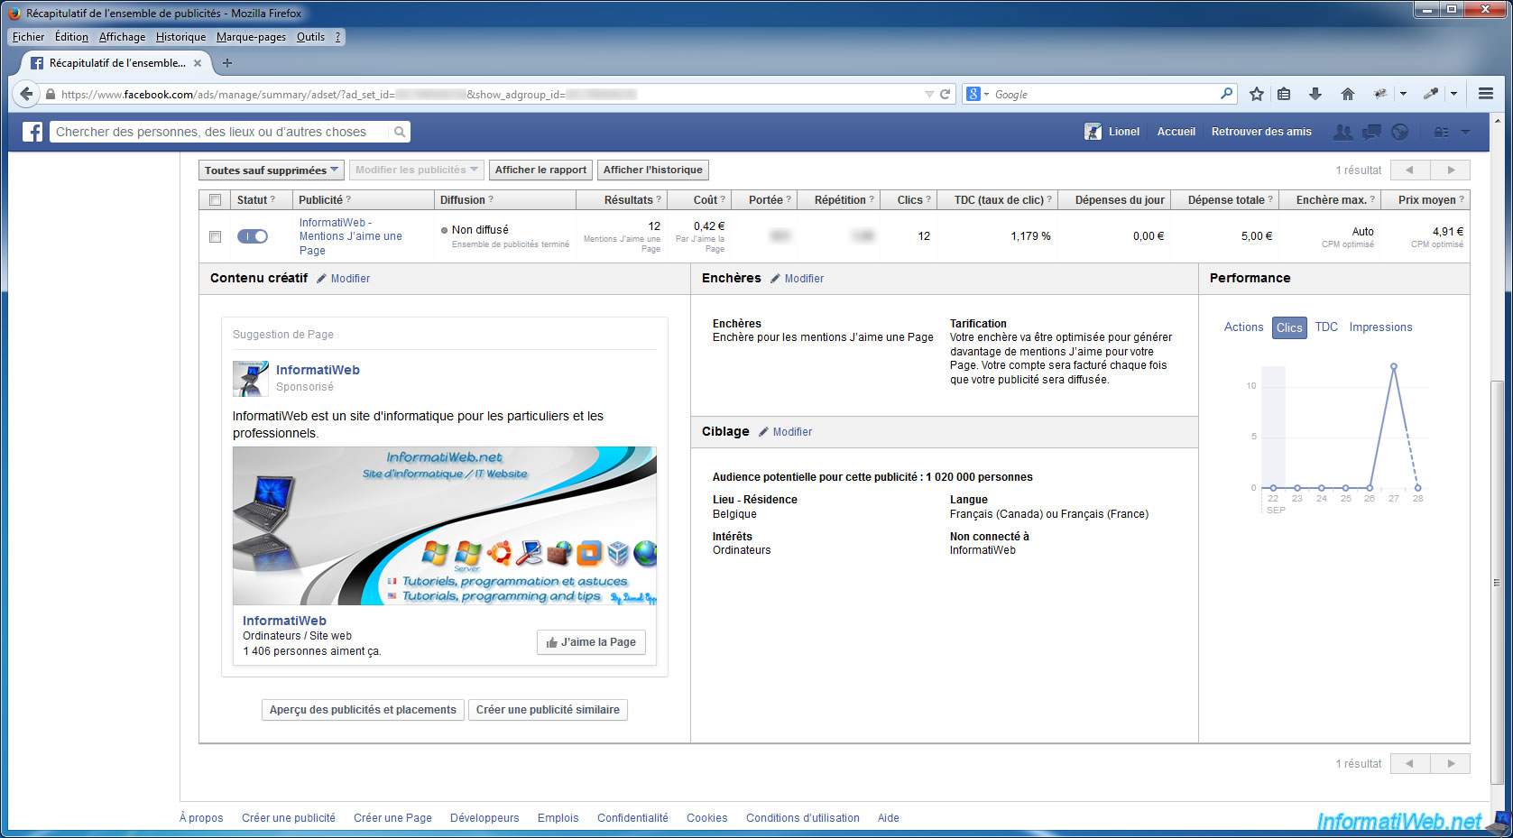Select the TDC performance tab
This screenshot has height=838, width=1513.
(x=1326, y=327)
